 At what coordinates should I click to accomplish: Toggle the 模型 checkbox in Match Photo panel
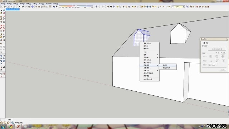(203, 46)
